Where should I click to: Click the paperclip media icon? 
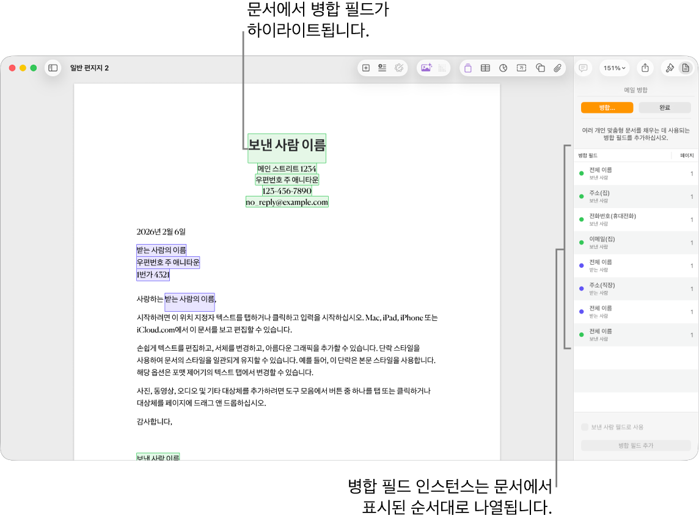pos(557,68)
